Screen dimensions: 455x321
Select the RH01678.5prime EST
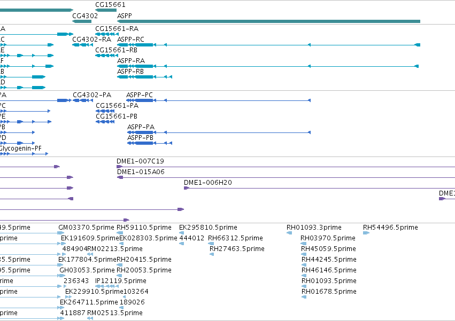point(304,297)
